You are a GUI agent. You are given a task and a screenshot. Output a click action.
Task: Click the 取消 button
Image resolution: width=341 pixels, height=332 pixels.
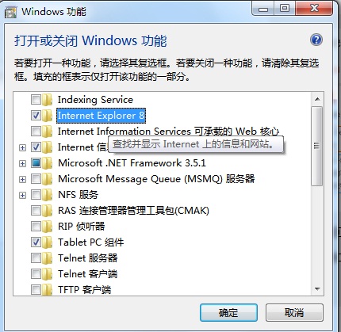294,313
